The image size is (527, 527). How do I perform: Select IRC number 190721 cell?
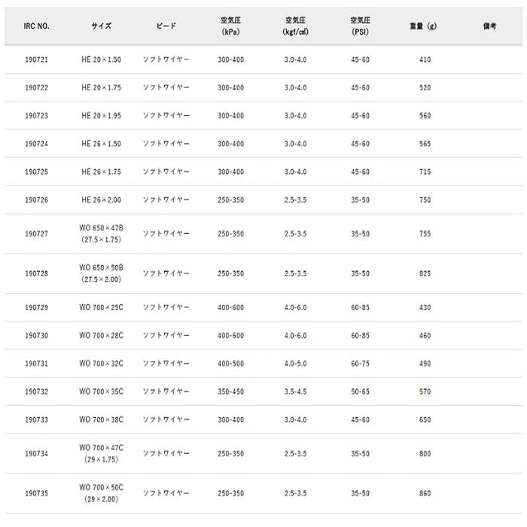click(x=36, y=59)
